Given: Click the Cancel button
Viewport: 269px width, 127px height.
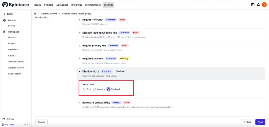Looking at the screenshot, I should 41,122.
